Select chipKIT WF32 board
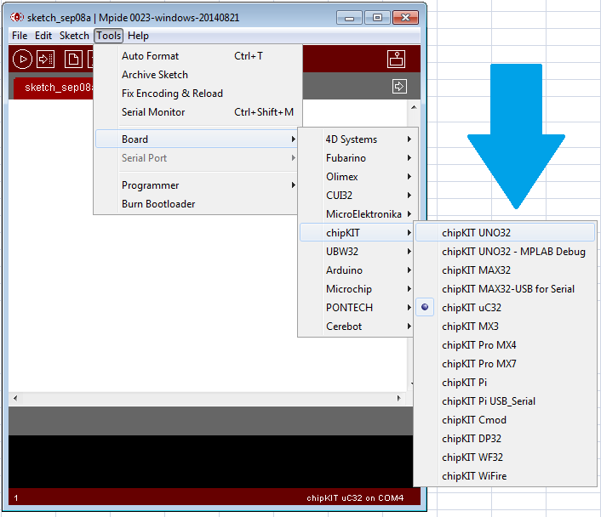This screenshot has width=601, height=517. pos(505,457)
